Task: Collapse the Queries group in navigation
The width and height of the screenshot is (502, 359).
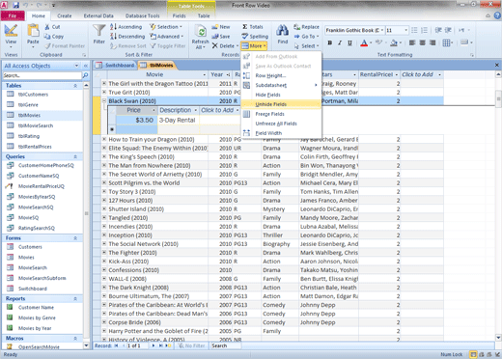Action: (75, 156)
